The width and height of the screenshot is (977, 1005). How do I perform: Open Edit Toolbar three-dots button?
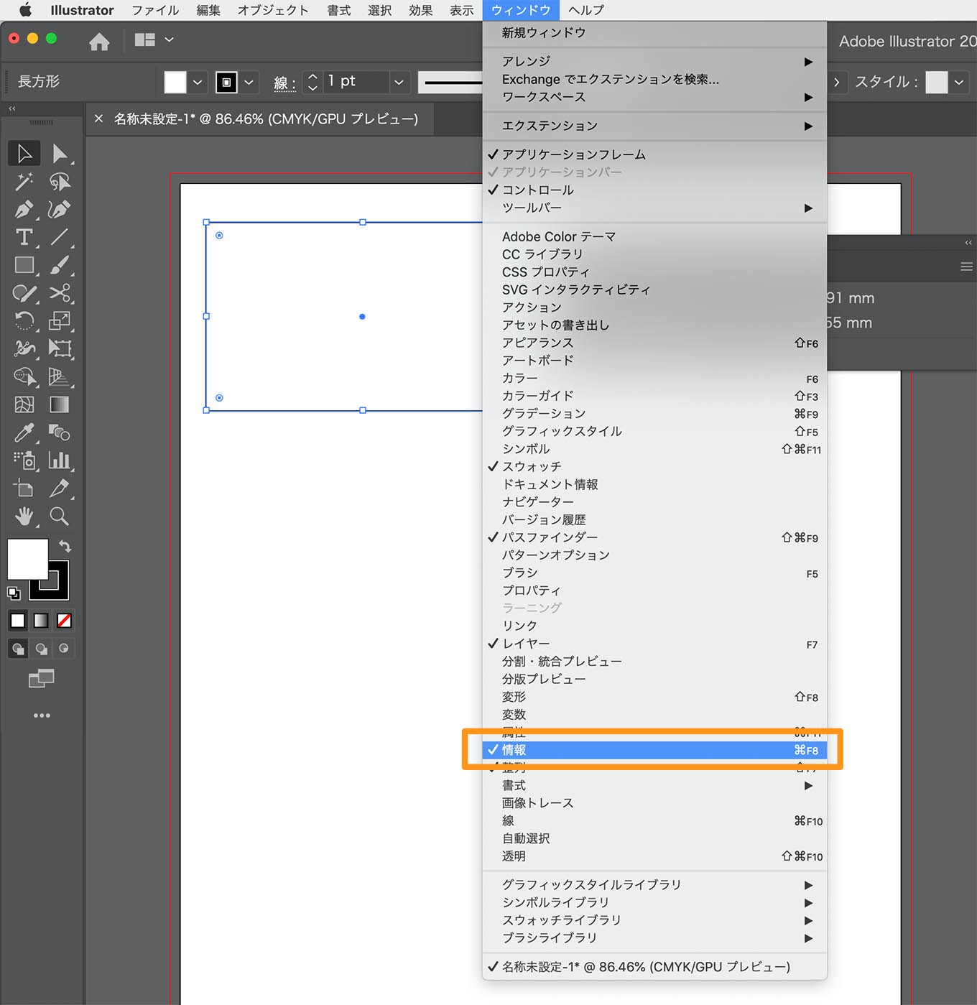tap(42, 715)
